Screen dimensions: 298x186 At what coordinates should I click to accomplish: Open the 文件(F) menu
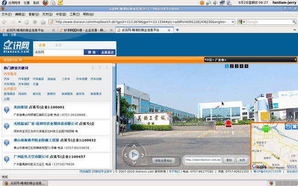coord(6,14)
